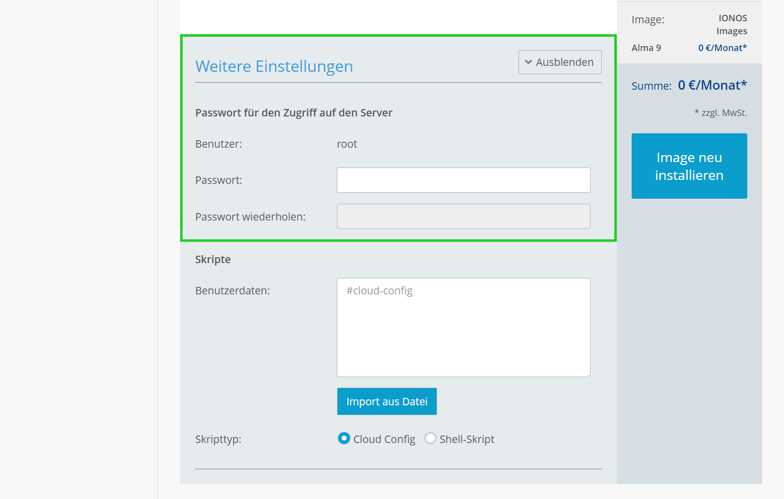Click the Alma 9 image entry
Image resolution: width=784 pixels, height=499 pixels.
pyautogui.click(x=646, y=48)
